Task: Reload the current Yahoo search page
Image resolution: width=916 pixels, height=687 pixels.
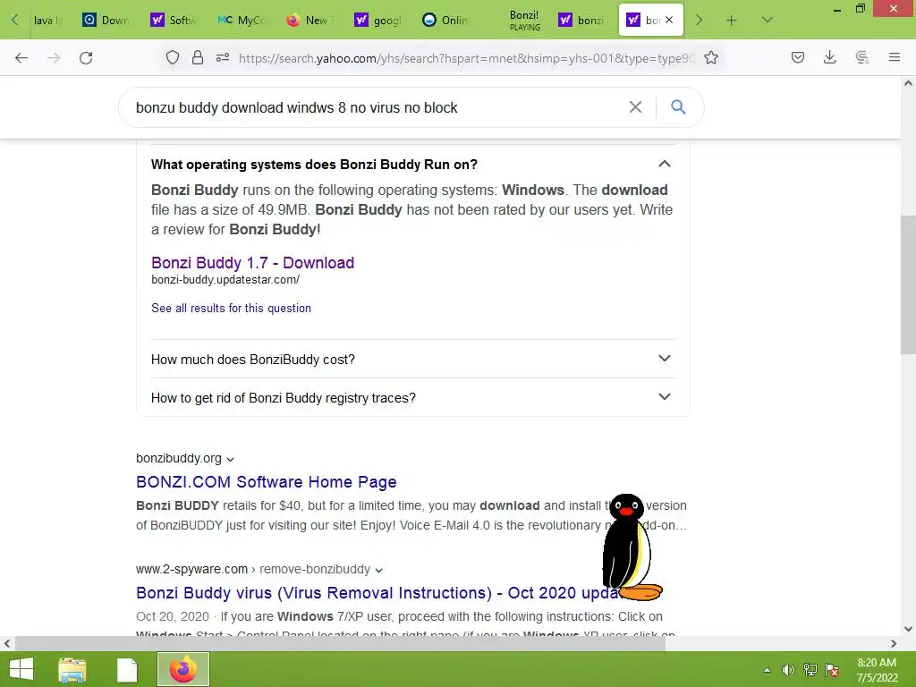Action: [86, 58]
